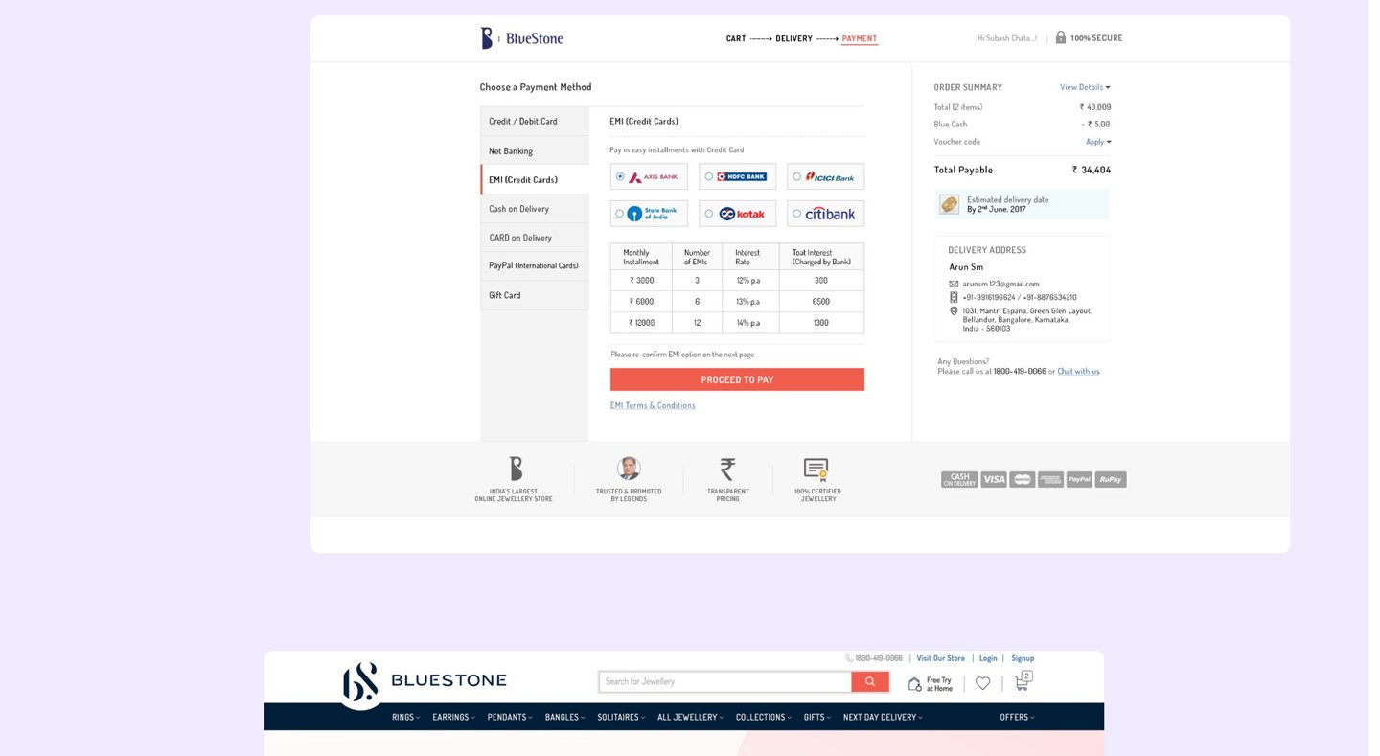Click the MasterCard payment badge
This screenshot has width=1380, height=756.
click(1023, 479)
